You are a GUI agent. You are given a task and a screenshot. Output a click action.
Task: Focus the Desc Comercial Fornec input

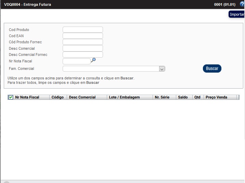point(82,55)
